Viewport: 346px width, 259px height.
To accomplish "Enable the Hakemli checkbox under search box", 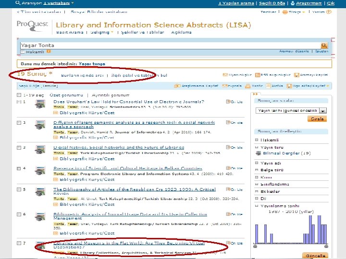I will pos(22,52).
